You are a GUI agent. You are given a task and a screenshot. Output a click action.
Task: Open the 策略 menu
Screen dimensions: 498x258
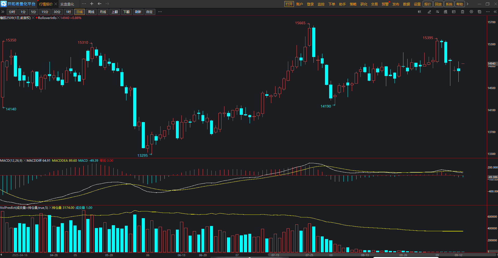[353, 4]
